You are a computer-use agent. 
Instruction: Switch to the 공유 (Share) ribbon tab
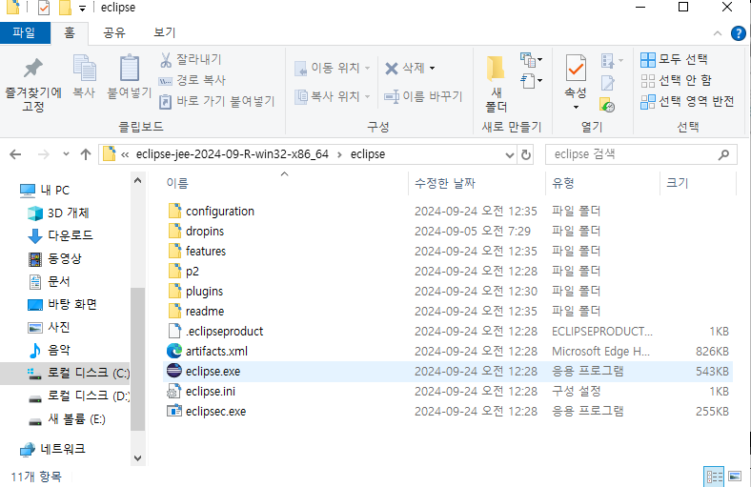[x=114, y=32]
